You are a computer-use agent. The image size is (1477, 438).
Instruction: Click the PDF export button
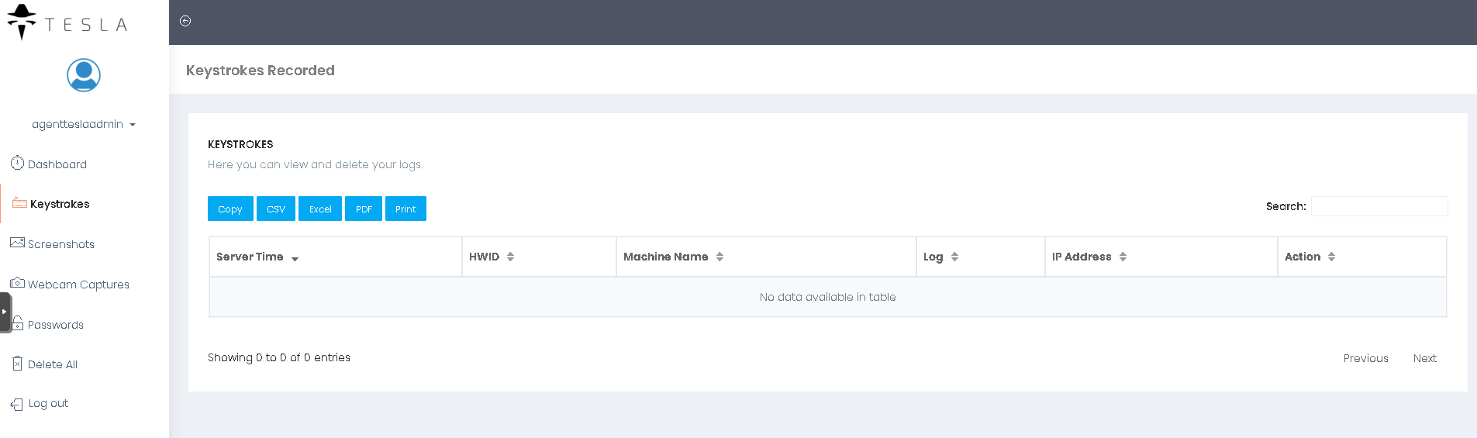point(364,209)
